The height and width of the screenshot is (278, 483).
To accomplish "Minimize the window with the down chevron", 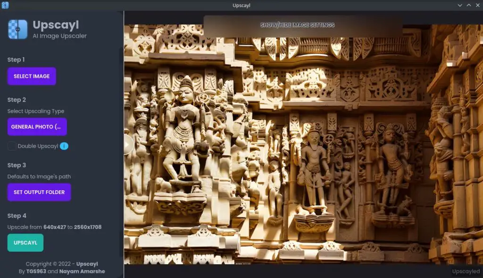I will (x=459, y=5).
